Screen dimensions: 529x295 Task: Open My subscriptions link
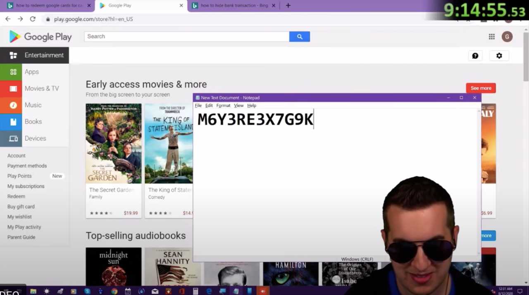(26, 186)
